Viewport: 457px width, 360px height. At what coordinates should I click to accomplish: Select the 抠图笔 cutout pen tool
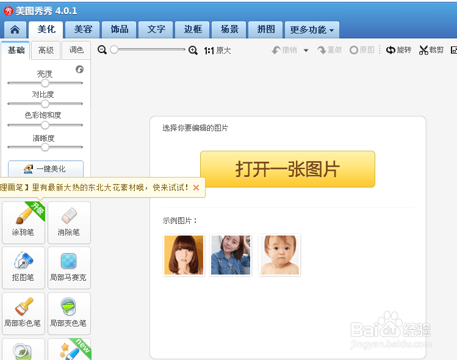pyautogui.click(x=23, y=268)
